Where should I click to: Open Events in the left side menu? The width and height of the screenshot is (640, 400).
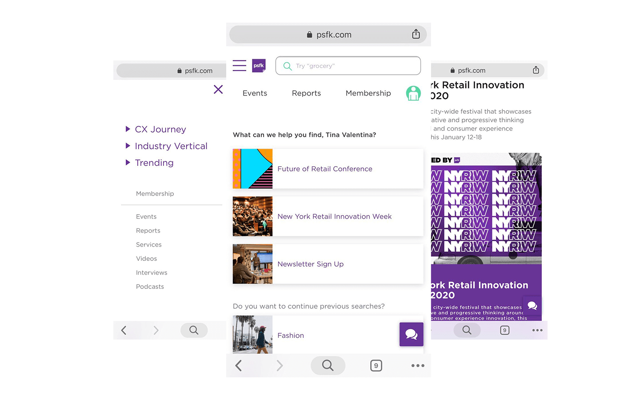click(146, 217)
